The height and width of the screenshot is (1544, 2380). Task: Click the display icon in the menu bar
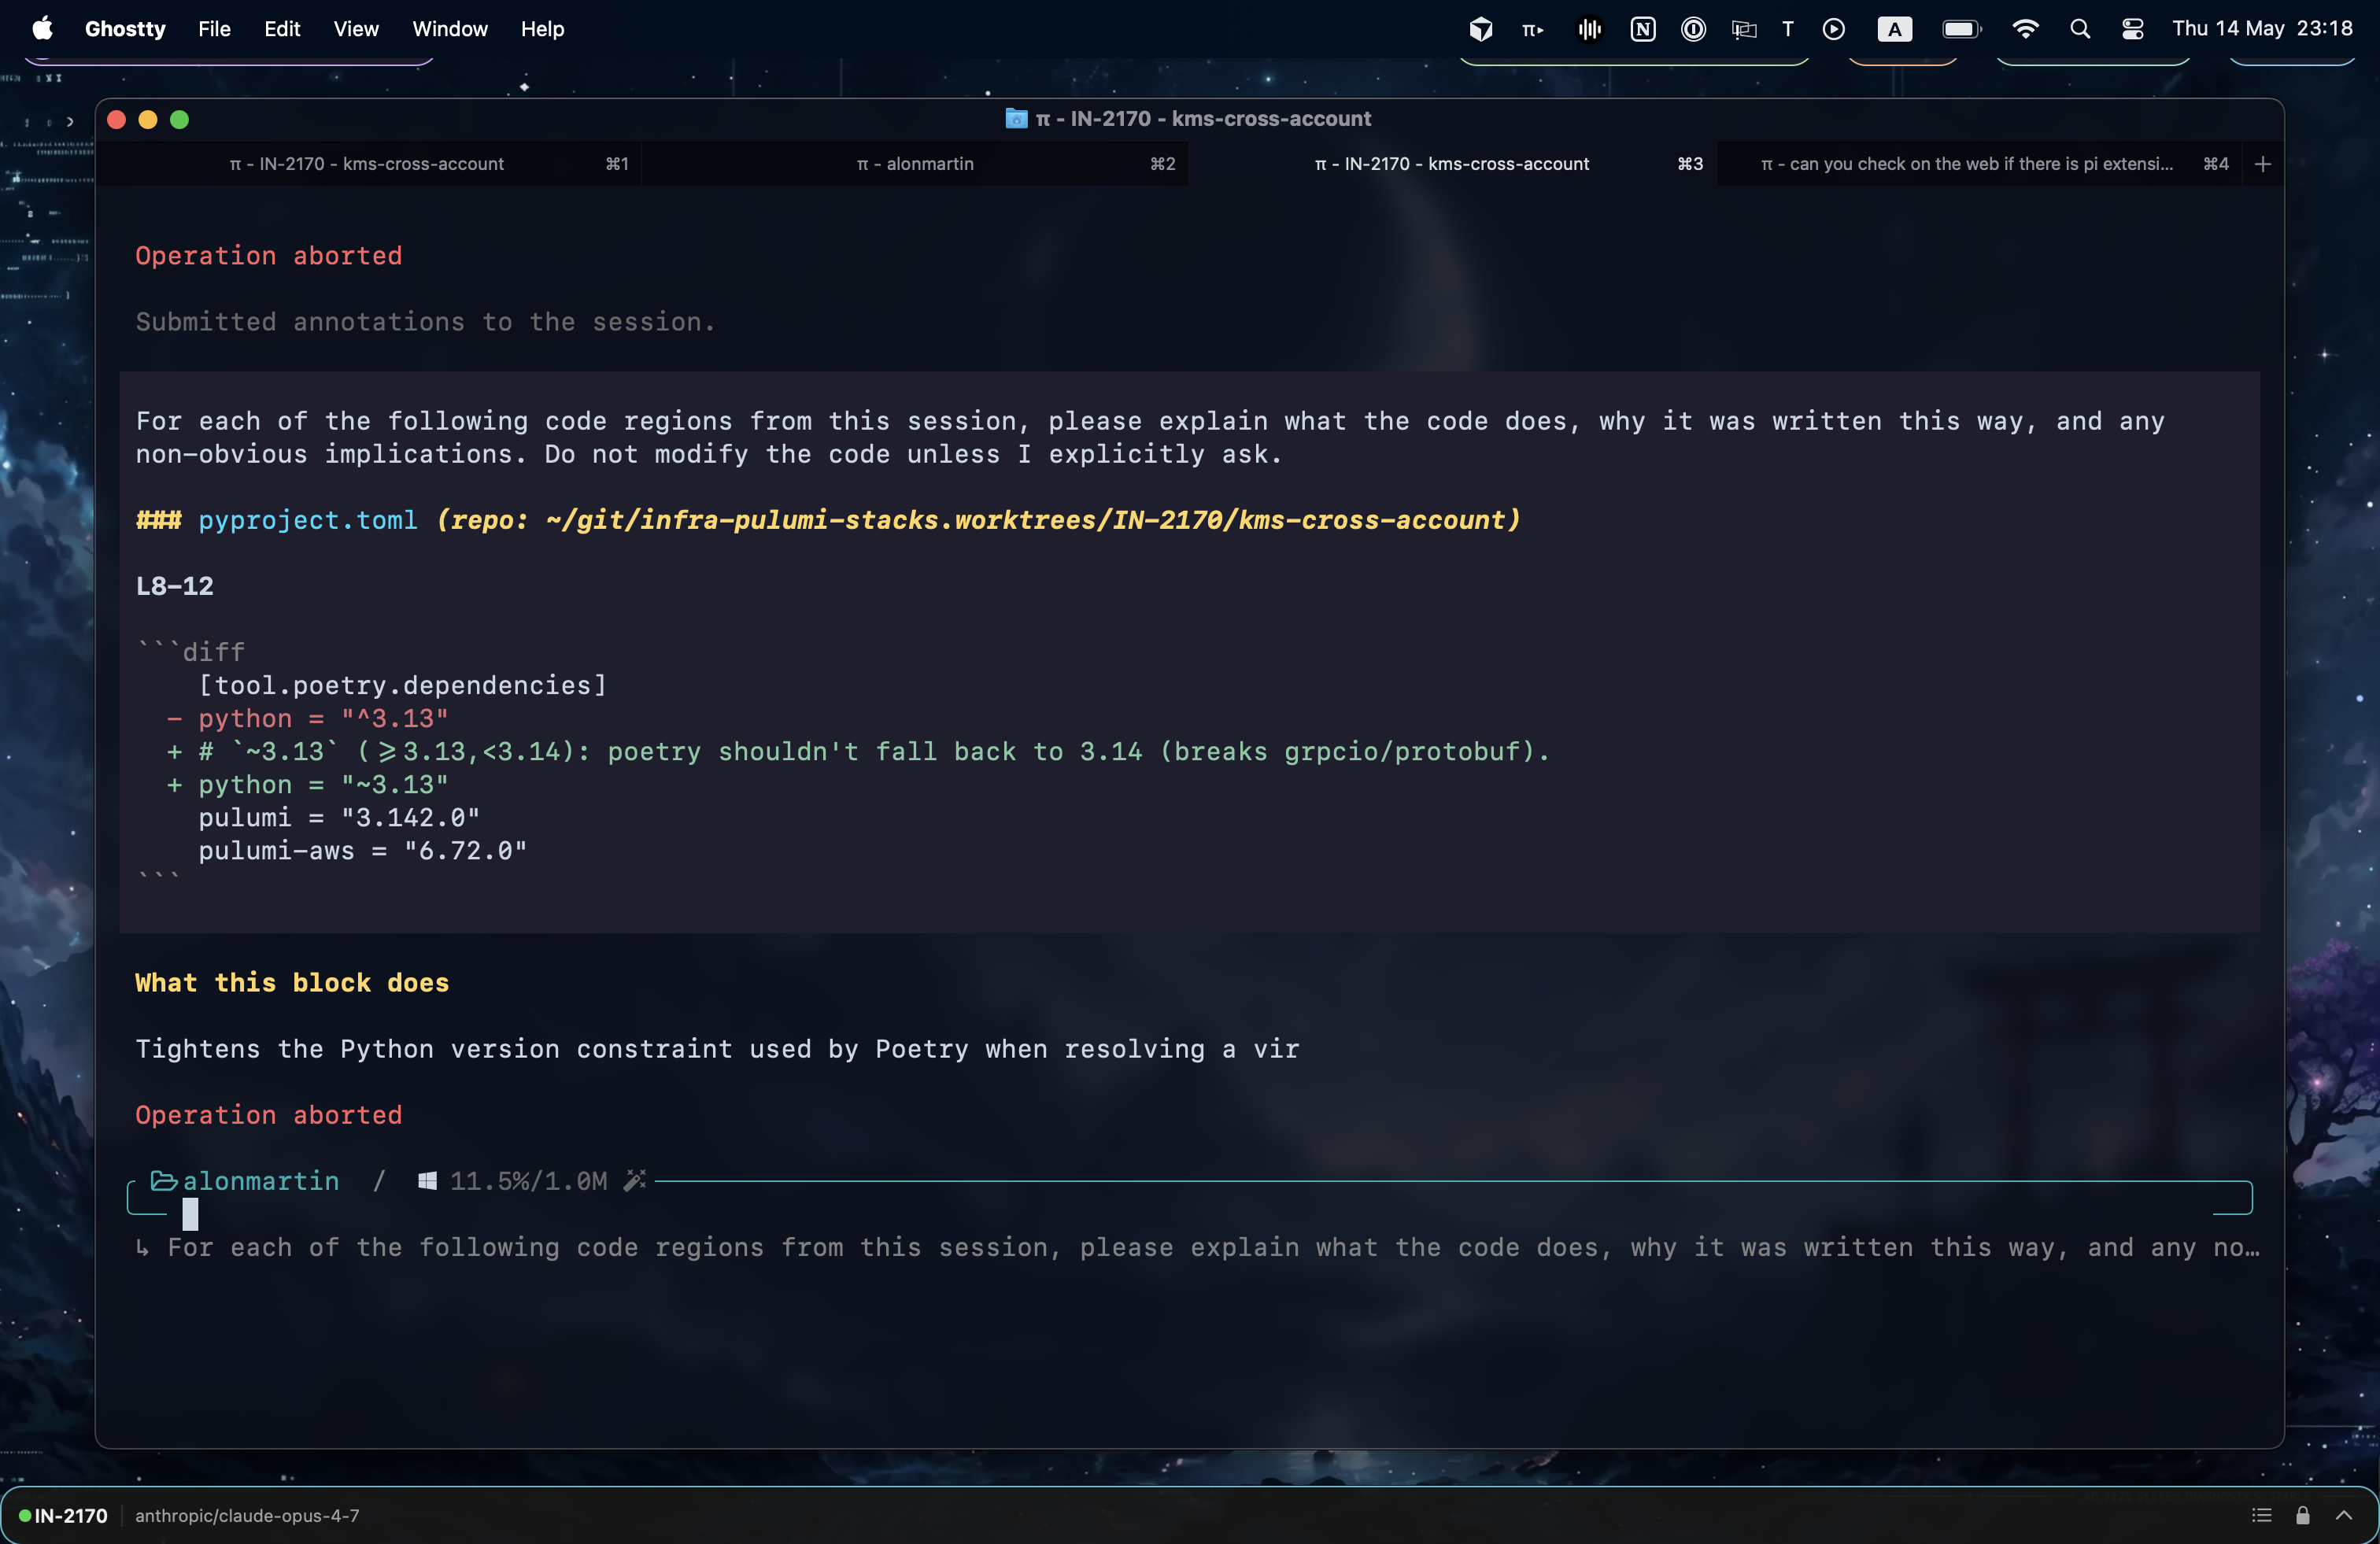click(x=1744, y=29)
